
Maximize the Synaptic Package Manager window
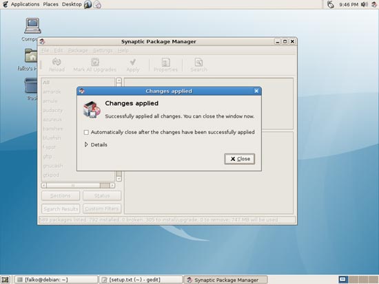point(285,41)
